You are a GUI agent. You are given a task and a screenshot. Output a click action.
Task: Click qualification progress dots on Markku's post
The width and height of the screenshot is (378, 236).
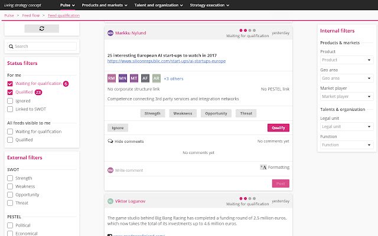click(247, 30)
